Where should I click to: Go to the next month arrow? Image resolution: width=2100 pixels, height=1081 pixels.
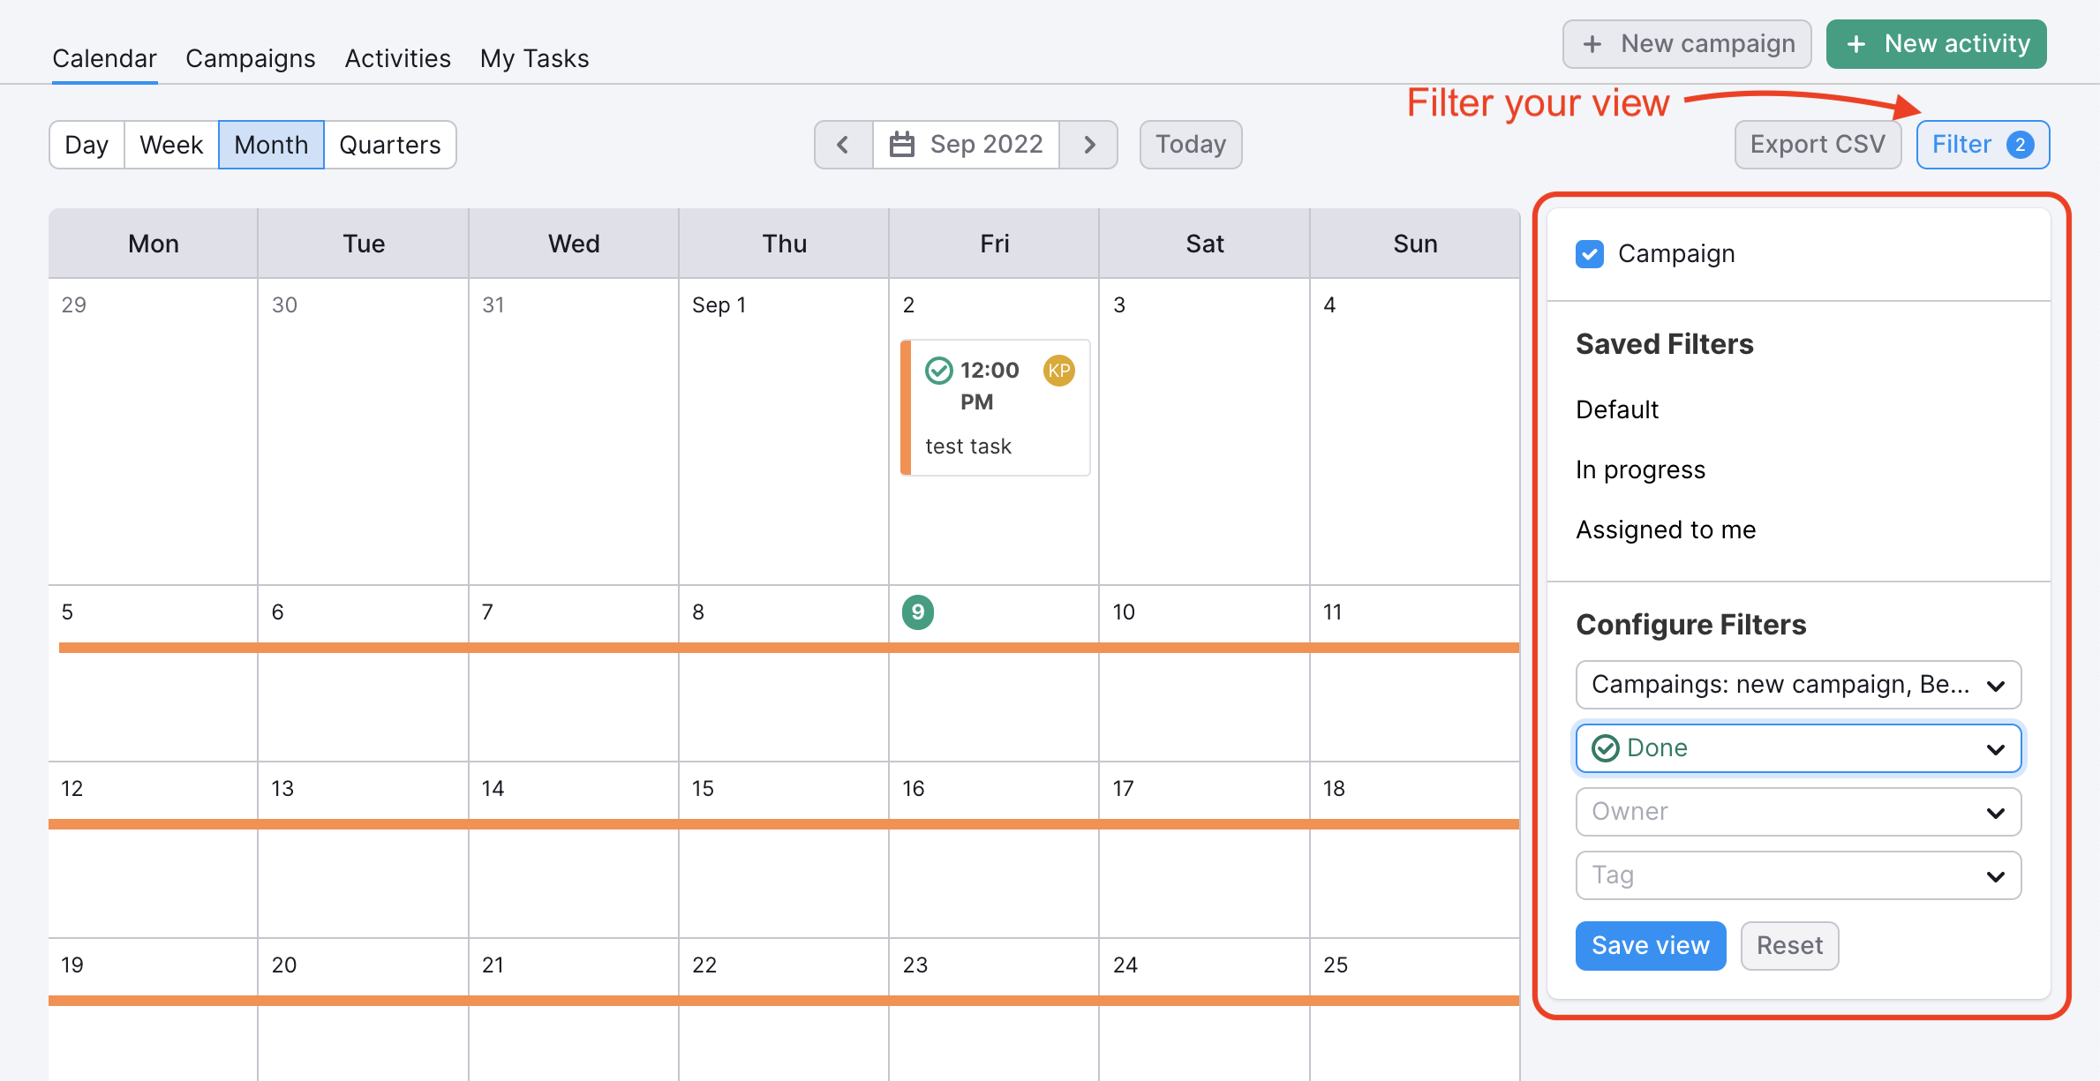click(1089, 145)
